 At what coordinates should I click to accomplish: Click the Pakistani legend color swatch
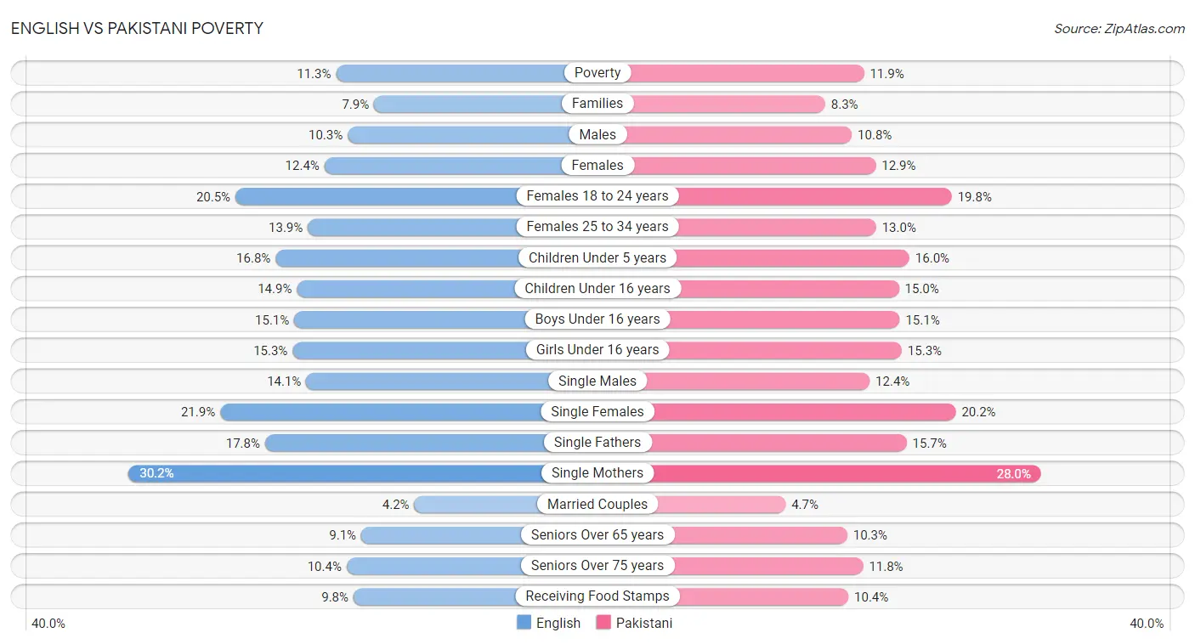pyautogui.click(x=604, y=623)
